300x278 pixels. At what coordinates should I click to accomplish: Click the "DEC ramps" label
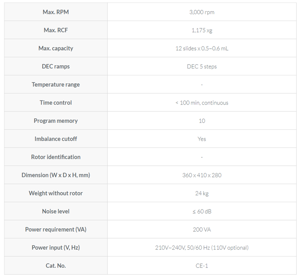[56, 66]
